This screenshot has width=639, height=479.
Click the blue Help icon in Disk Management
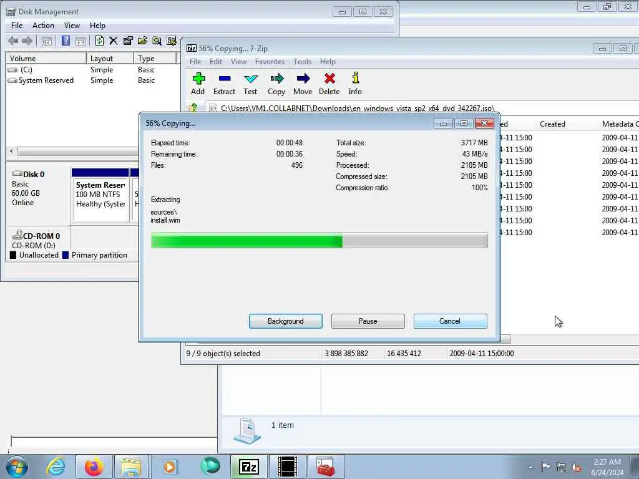[66, 41]
